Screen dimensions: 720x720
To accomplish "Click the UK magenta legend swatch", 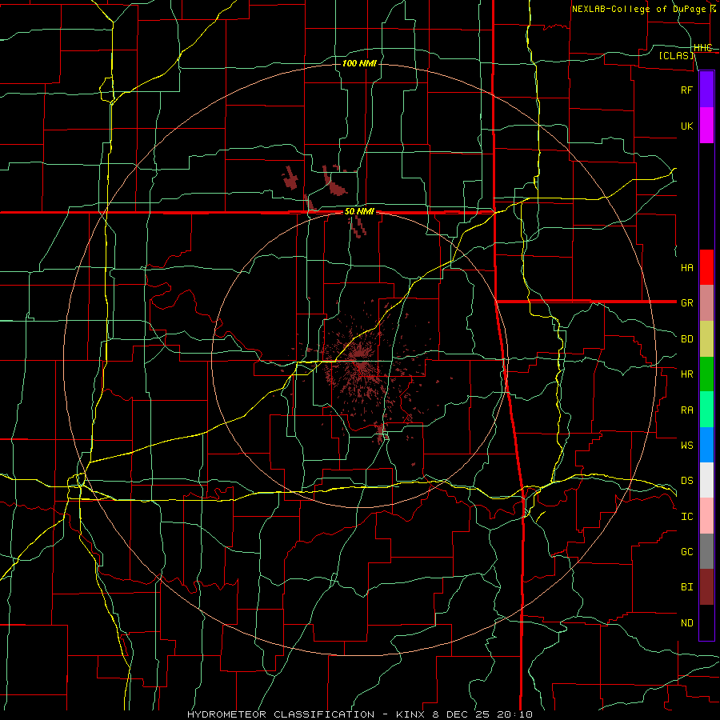I will click(706, 126).
